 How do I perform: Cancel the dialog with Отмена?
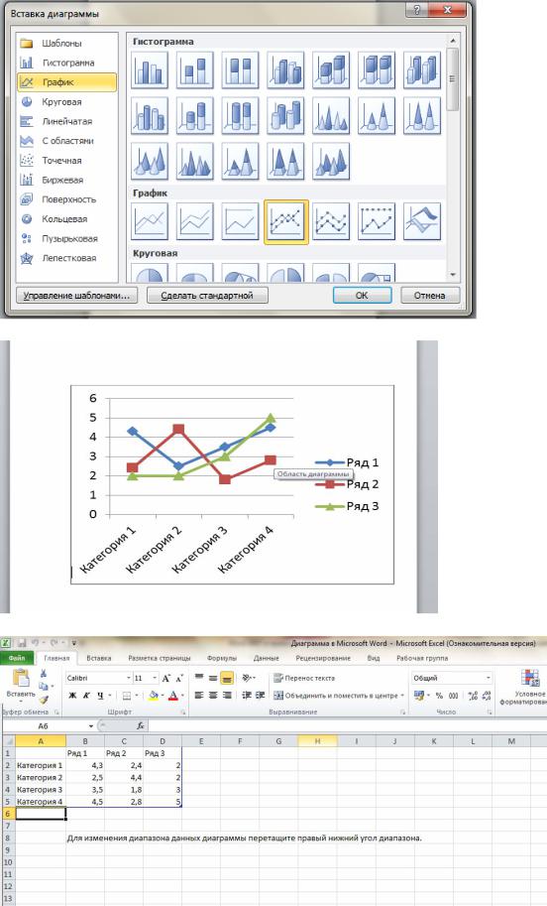tap(430, 296)
